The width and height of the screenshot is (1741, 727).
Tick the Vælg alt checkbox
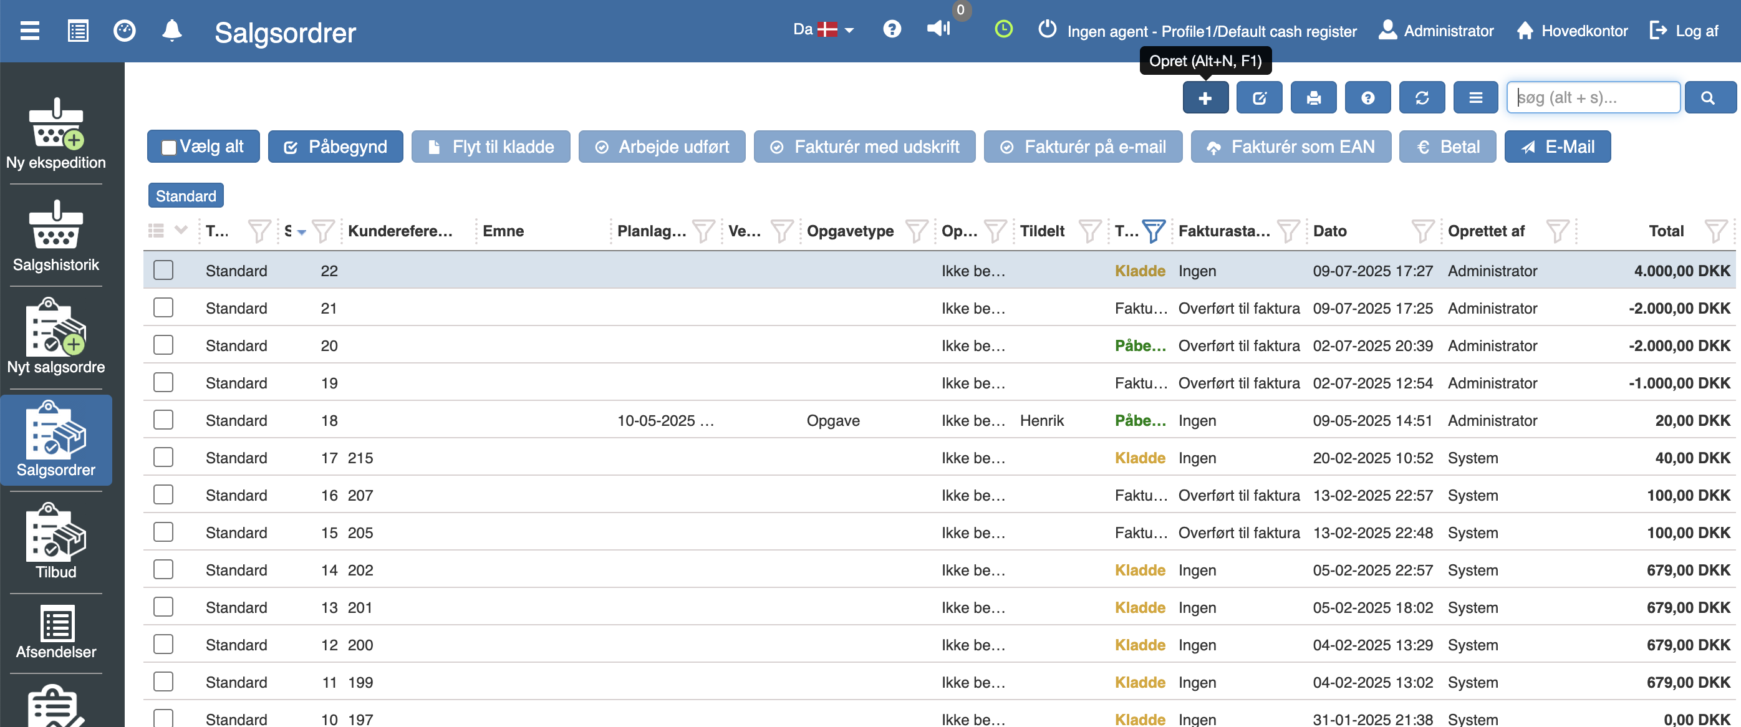coord(169,147)
